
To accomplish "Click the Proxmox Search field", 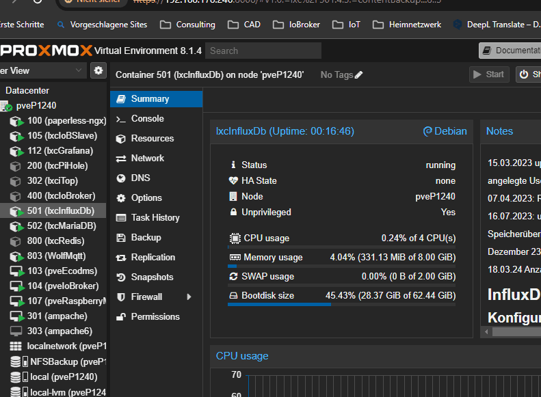I will point(263,51).
